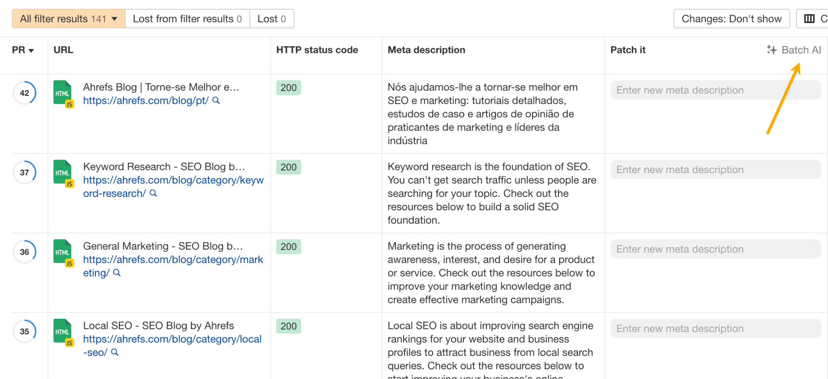The width and height of the screenshot is (828, 379).
Task: Click the 200 status badge in the Keyword Research row
Action: 288,167
